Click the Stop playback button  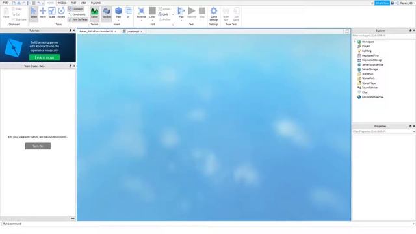pos(202,12)
